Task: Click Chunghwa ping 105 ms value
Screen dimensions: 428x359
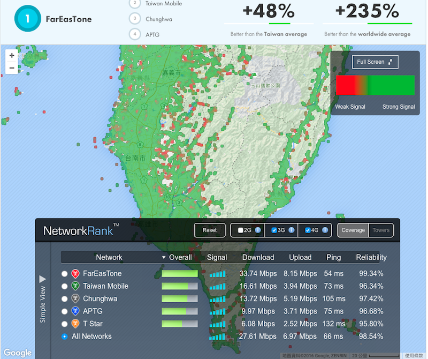Action: pyautogui.click(x=333, y=299)
